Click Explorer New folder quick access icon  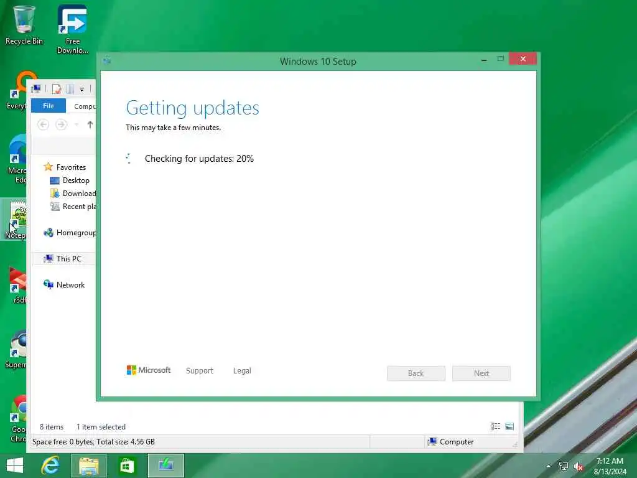[70, 88]
